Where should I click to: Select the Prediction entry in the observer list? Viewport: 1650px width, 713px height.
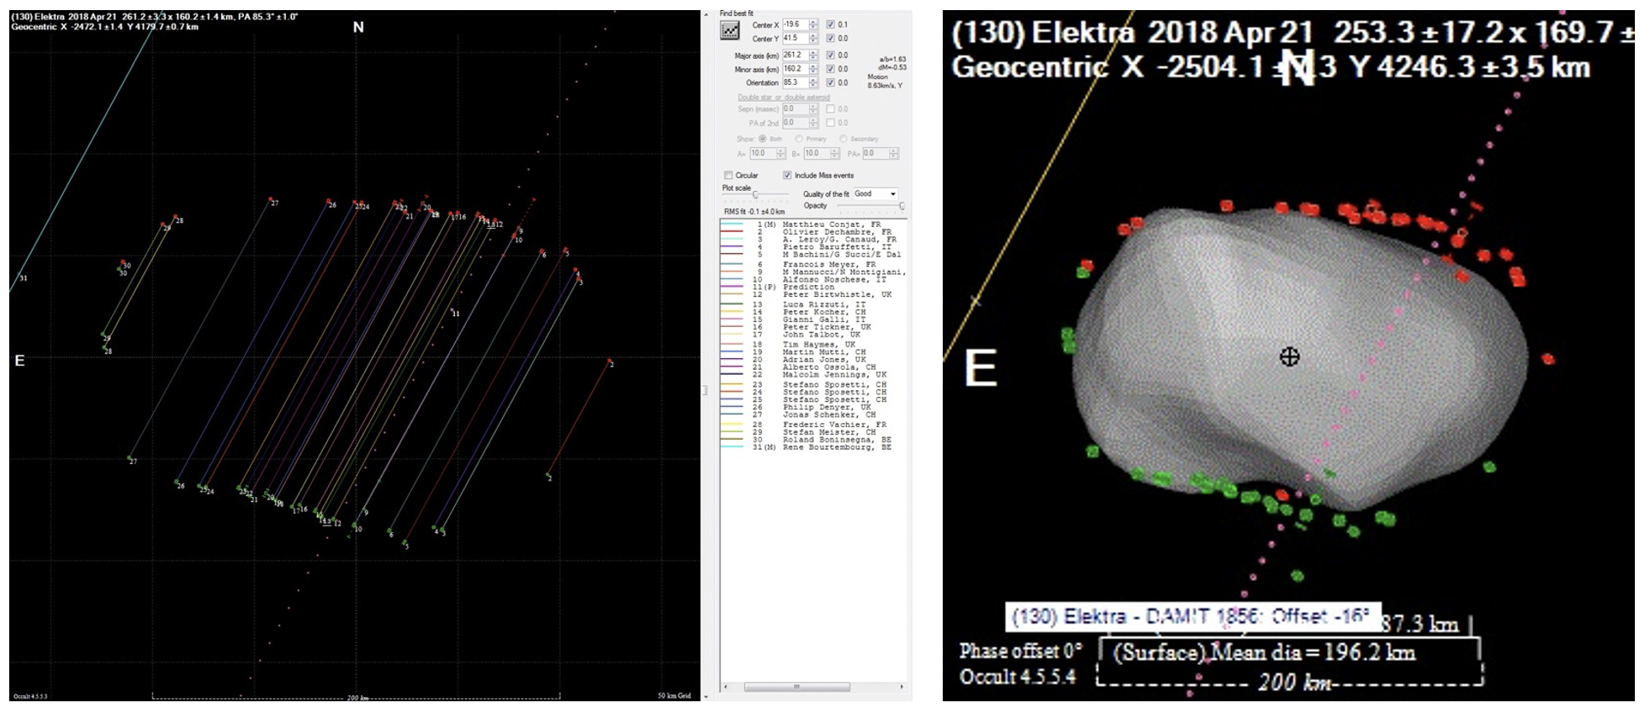click(x=808, y=288)
